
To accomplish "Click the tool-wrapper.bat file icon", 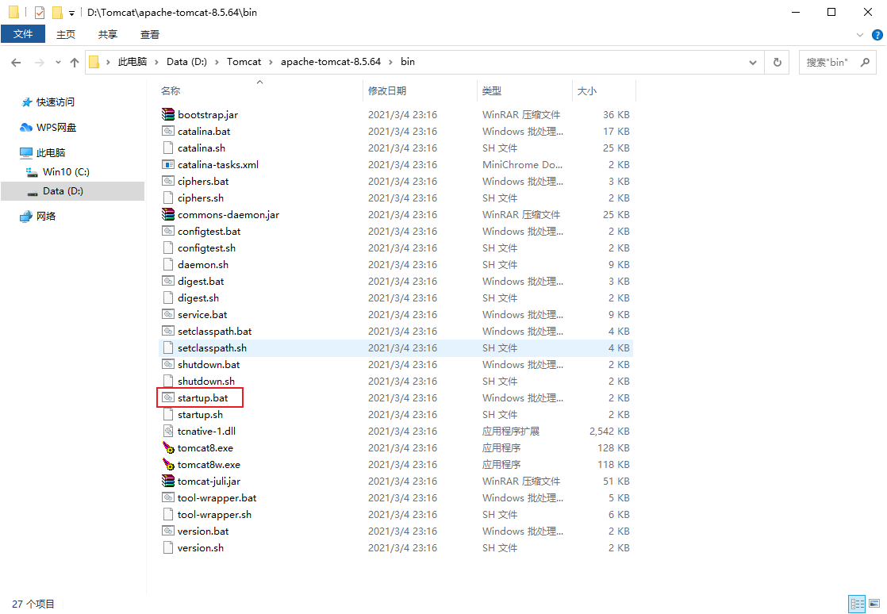I will (168, 497).
